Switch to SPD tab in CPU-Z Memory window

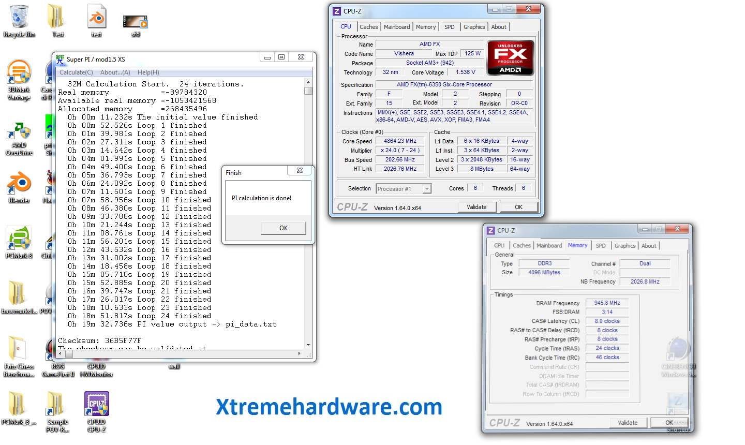click(x=601, y=246)
